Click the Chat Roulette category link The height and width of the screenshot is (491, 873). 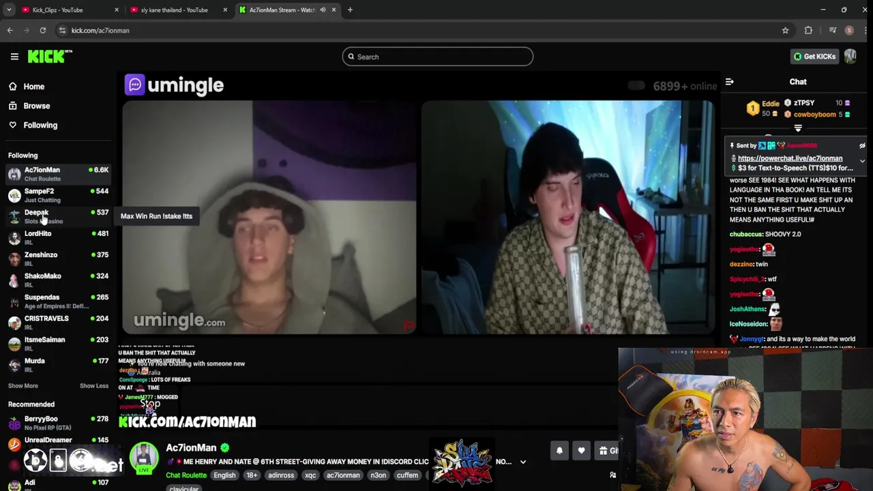click(x=186, y=475)
